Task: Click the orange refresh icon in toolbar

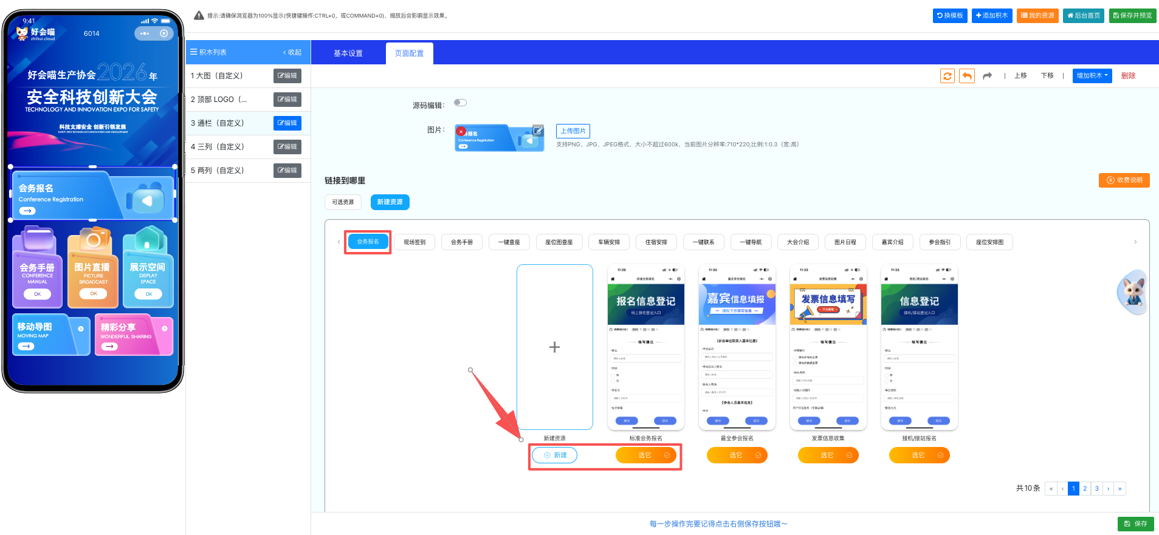Action: tap(947, 76)
